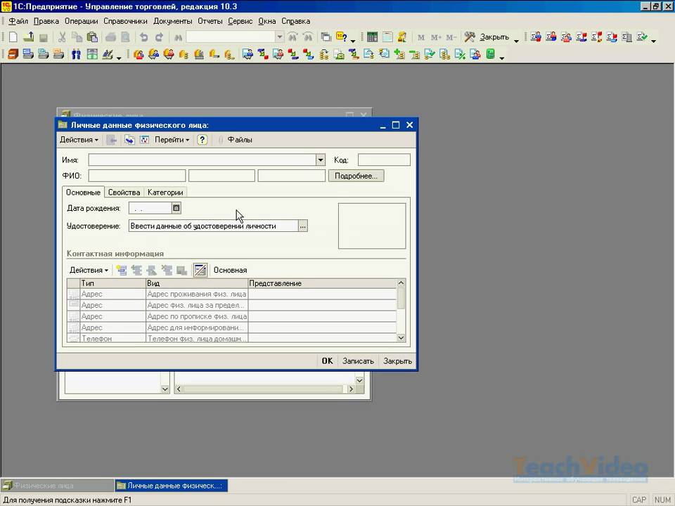Open the Перейти dropdown menu

point(172,140)
